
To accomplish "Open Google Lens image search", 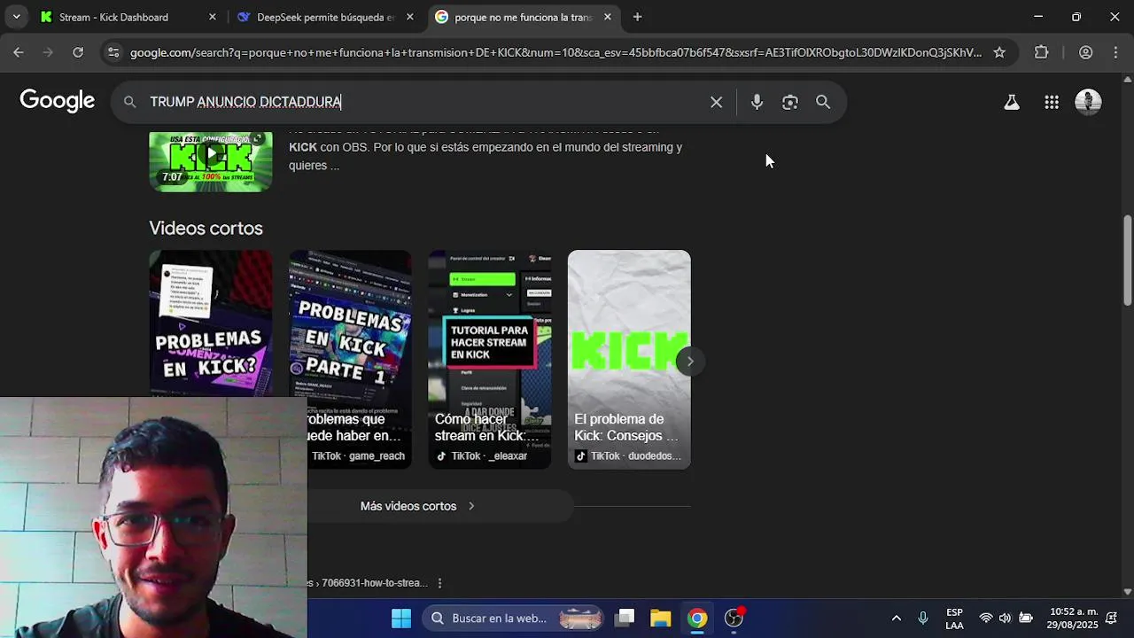I will tap(790, 102).
